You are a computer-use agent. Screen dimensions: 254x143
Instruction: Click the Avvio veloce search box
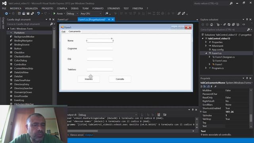pos(212,3)
